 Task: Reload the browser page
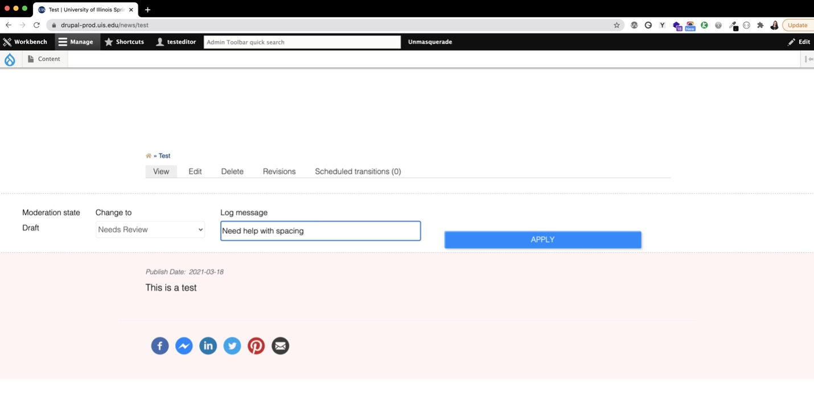tap(36, 25)
